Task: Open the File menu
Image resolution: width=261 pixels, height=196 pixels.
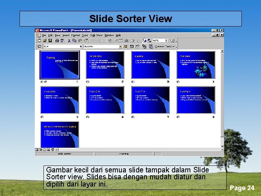Action: coord(44,35)
